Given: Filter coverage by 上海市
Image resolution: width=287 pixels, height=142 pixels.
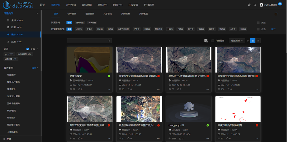Looking at the screenshot, I should pos(170,29).
